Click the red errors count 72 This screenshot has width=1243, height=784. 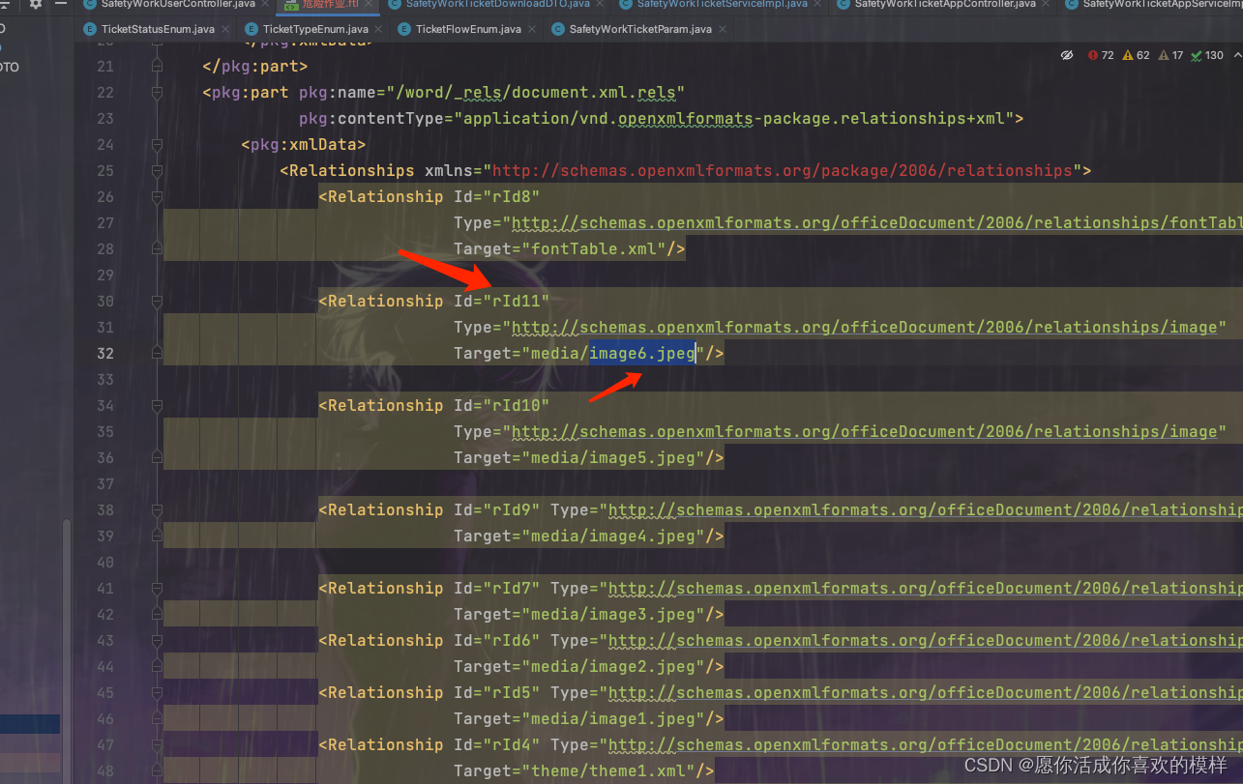coord(1102,55)
